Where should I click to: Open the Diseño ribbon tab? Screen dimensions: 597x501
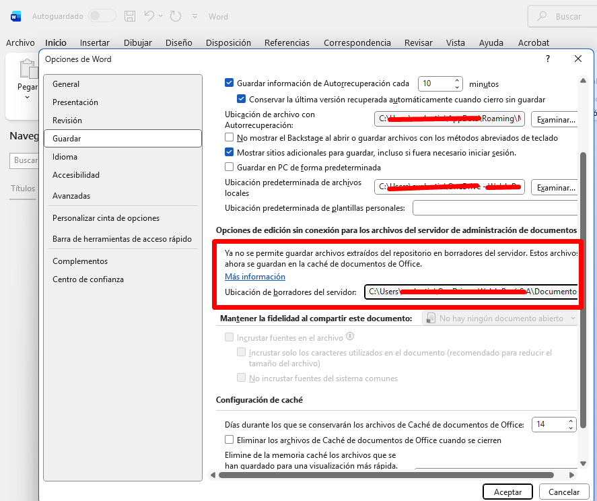click(178, 42)
